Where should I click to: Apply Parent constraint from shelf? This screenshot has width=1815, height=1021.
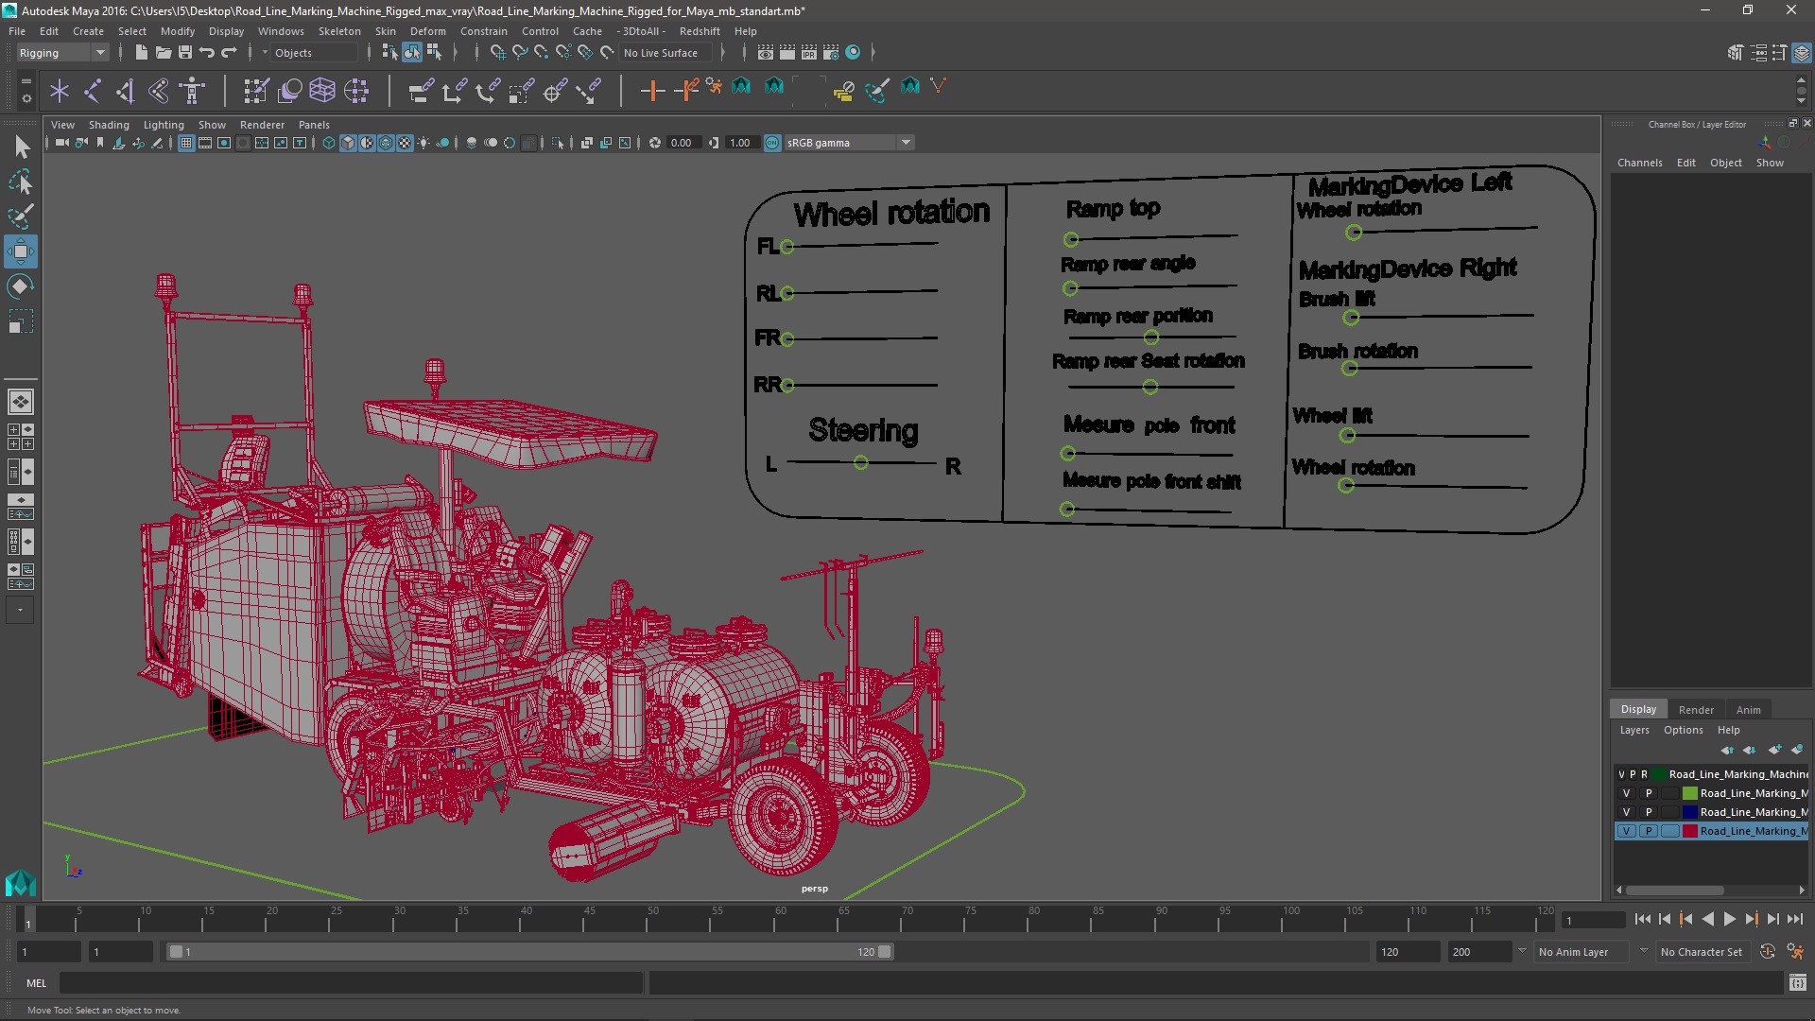coord(421,91)
